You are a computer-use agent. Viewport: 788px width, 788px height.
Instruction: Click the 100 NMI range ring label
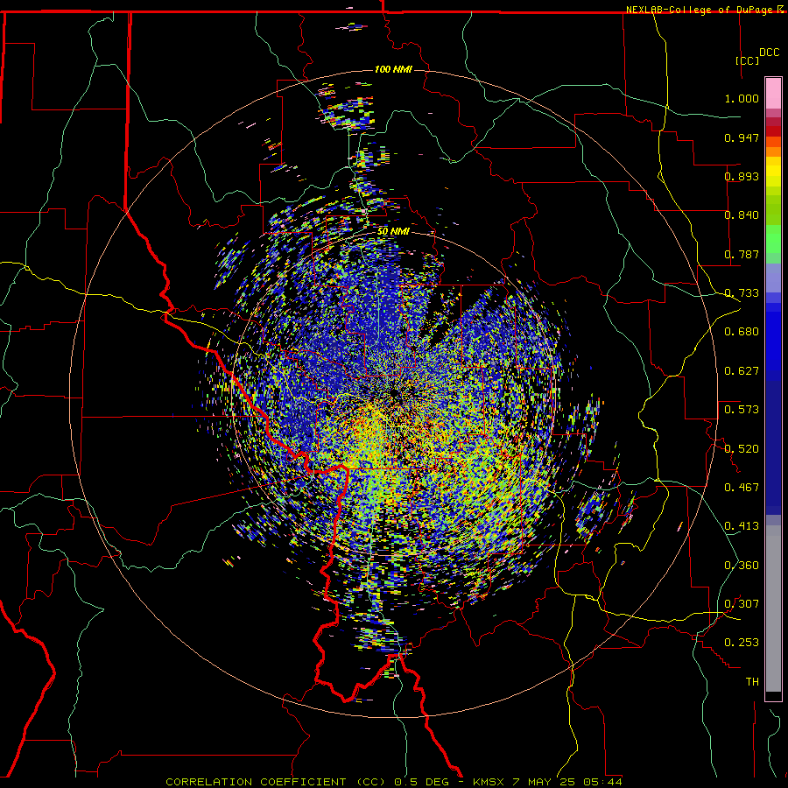pyautogui.click(x=393, y=69)
